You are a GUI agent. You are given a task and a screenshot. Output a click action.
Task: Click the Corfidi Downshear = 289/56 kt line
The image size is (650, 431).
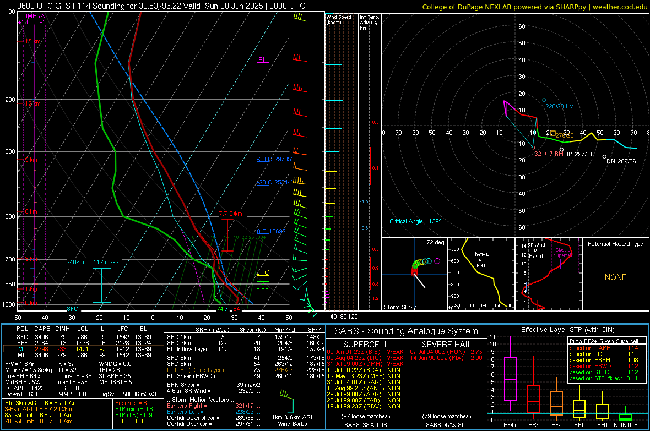point(214,418)
